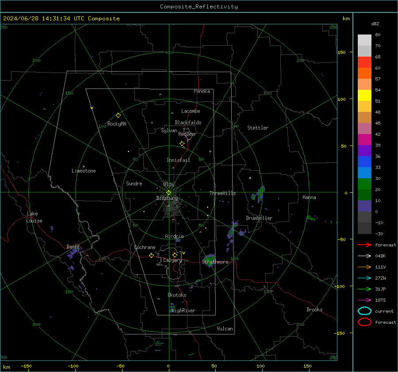Click the Stettler label
Viewport: 398px width, 372px height.
pyautogui.click(x=258, y=128)
